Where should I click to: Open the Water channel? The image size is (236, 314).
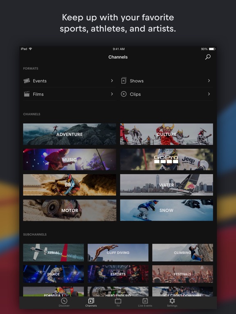167,185
